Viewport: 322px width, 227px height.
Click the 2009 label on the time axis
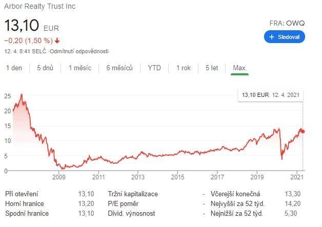(58, 177)
